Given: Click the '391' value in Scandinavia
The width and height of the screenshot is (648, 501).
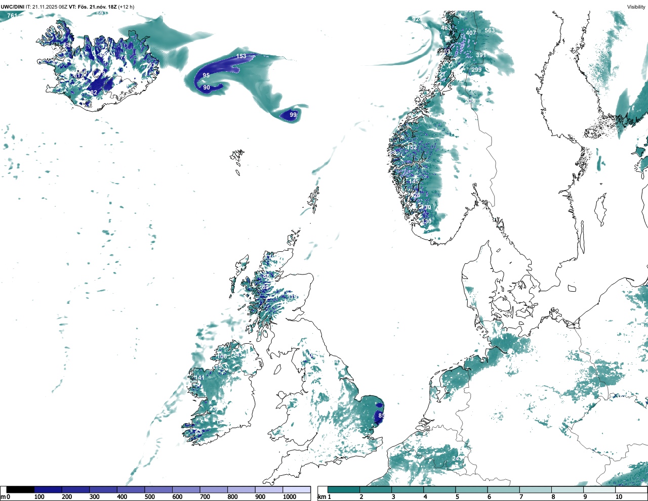Looking at the screenshot, I should (x=481, y=55).
